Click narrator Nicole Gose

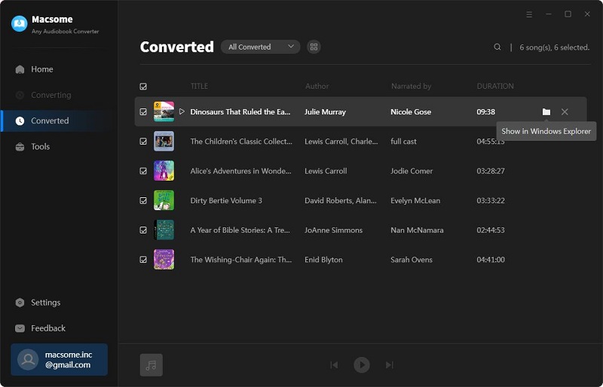click(x=411, y=112)
